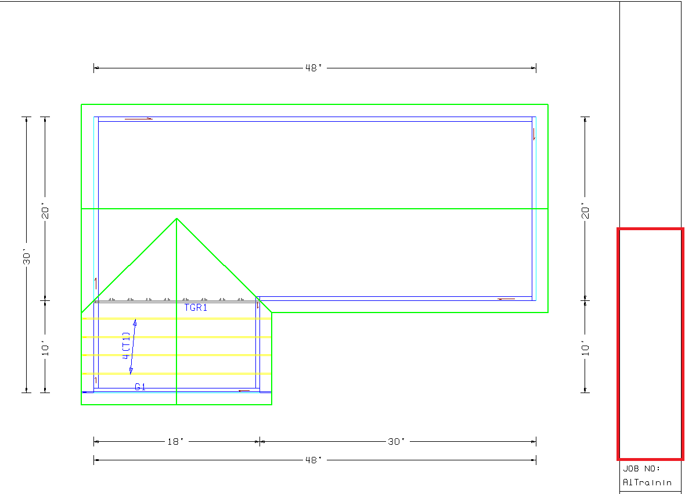The image size is (685, 494).
Task: Click inside the red highlighted title block area
Action: (650, 343)
